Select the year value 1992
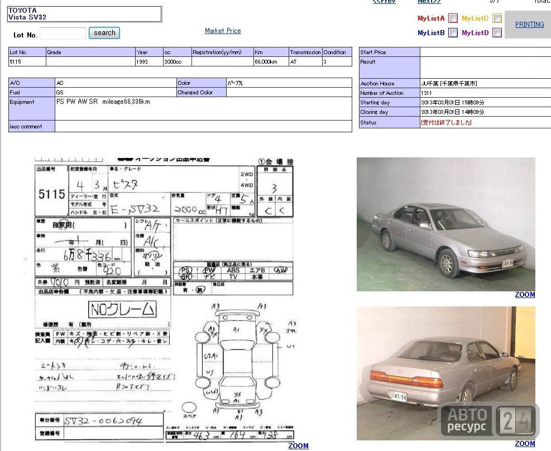 pos(149,61)
